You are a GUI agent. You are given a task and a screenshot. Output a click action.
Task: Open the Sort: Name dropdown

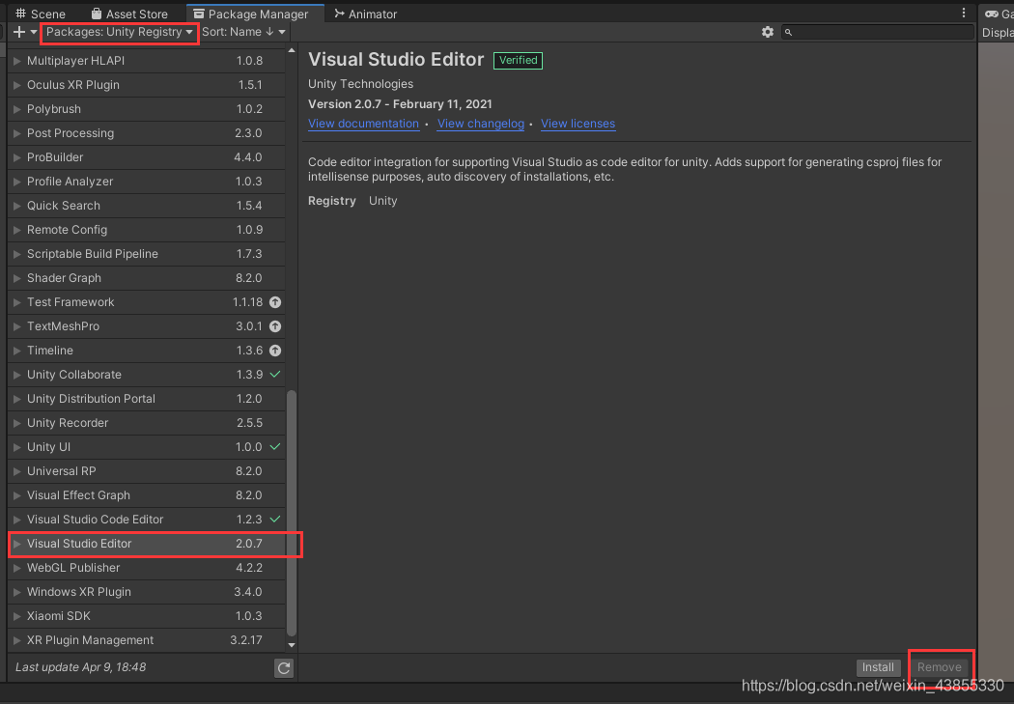click(x=243, y=32)
